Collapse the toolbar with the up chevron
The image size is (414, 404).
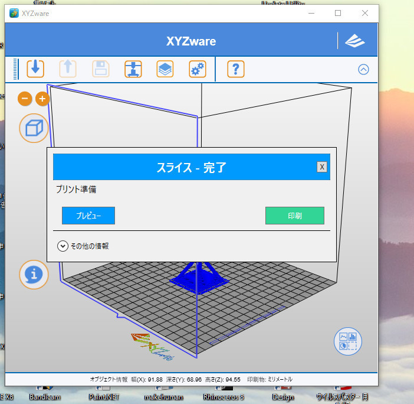click(x=363, y=70)
